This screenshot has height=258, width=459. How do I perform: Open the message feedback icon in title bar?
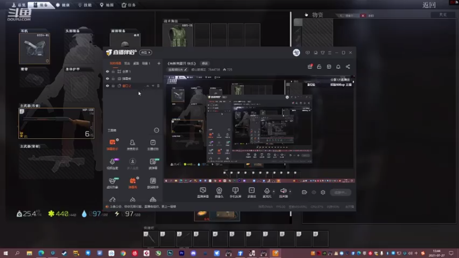[308, 53]
